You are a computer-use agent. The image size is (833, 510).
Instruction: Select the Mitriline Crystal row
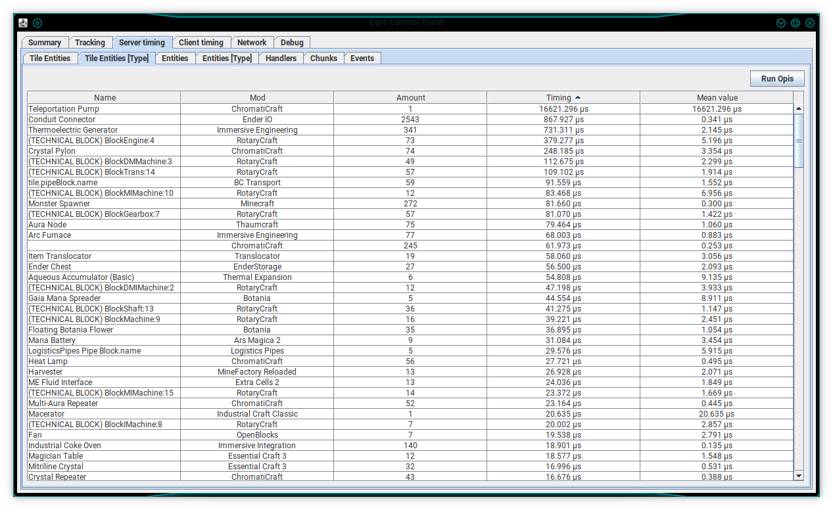(410, 467)
